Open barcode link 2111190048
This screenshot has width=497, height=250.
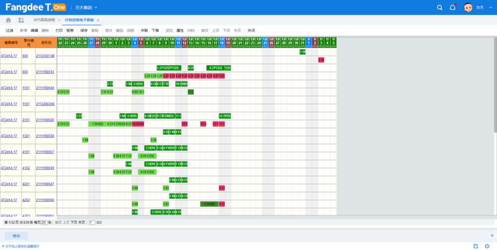(45, 88)
